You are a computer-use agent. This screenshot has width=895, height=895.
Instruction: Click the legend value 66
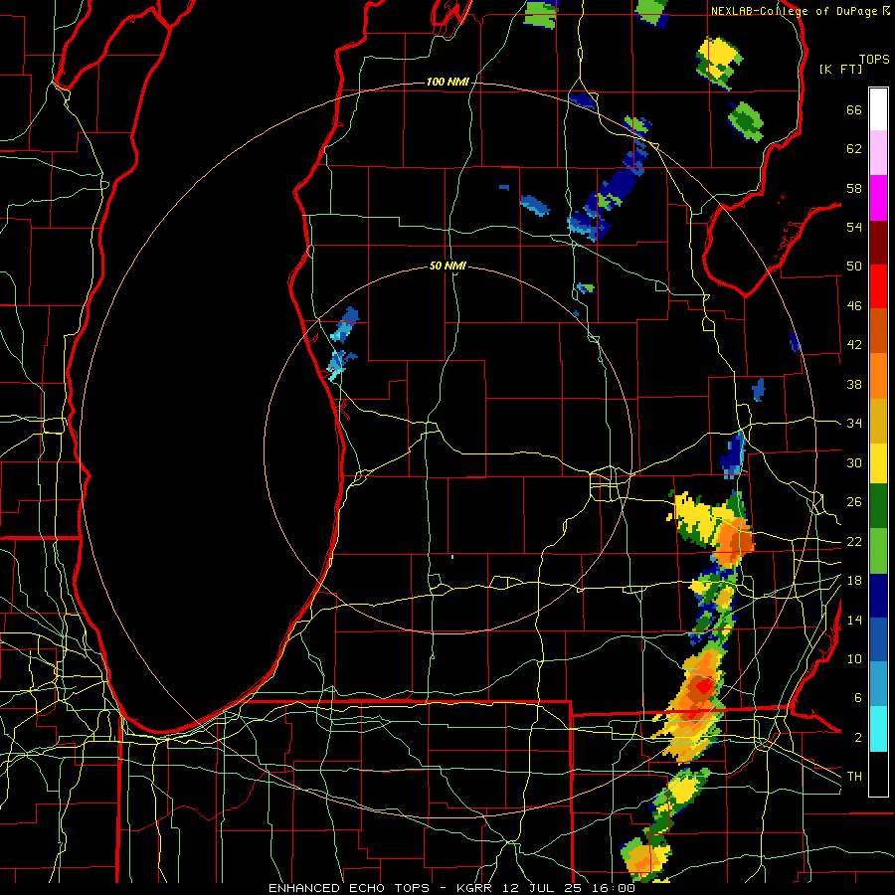(854, 109)
